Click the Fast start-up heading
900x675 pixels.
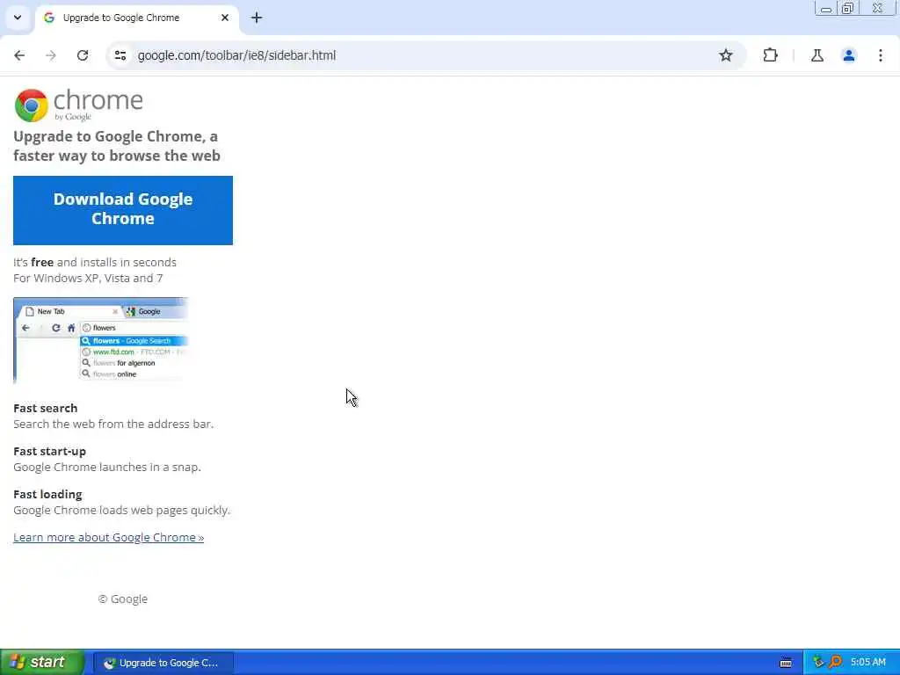pyautogui.click(x=49, y=451)
